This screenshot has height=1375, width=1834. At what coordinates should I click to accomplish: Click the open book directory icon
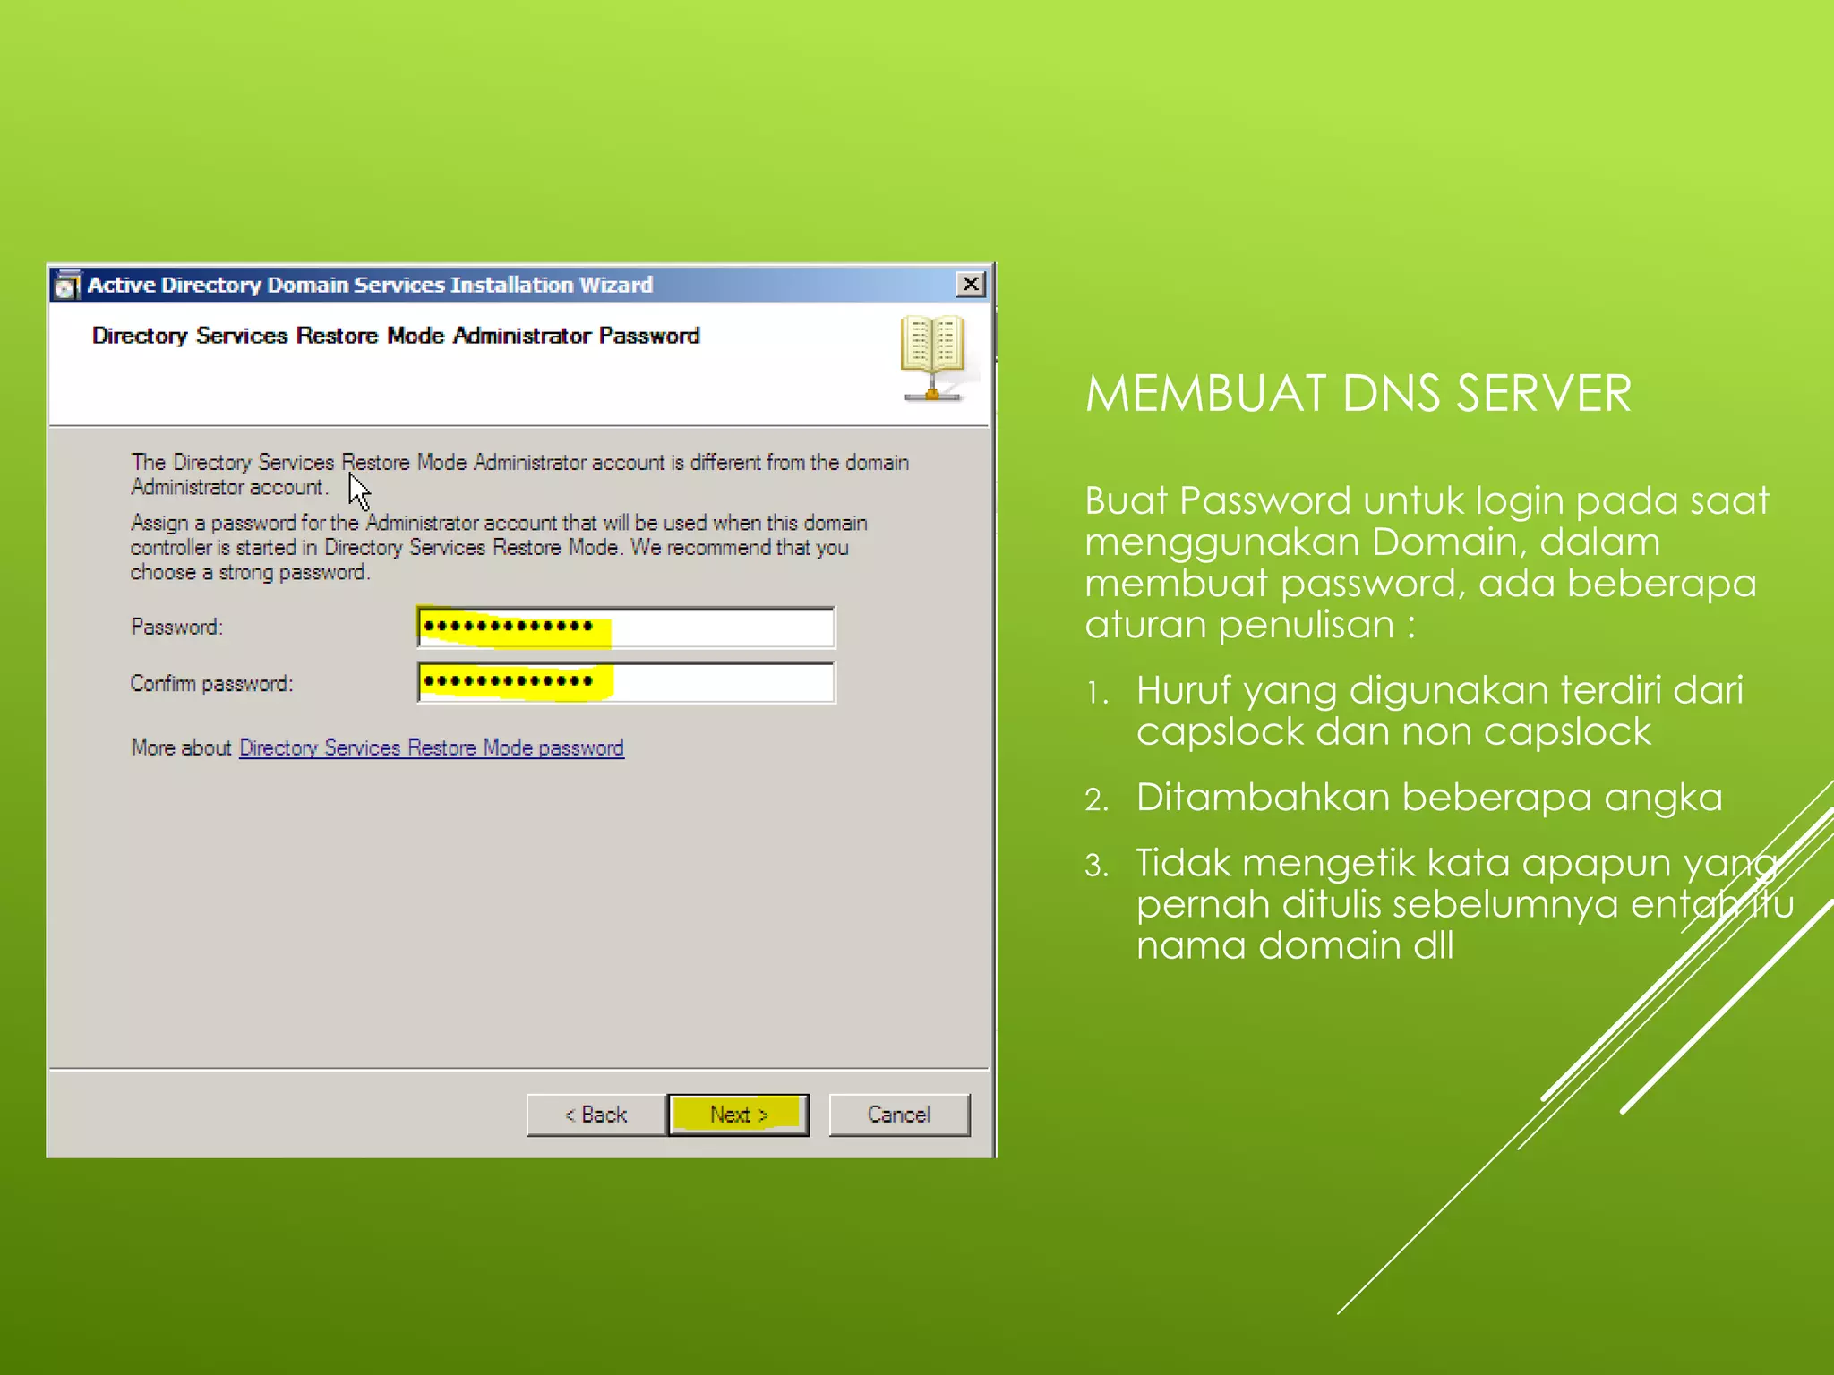[933, 358]
